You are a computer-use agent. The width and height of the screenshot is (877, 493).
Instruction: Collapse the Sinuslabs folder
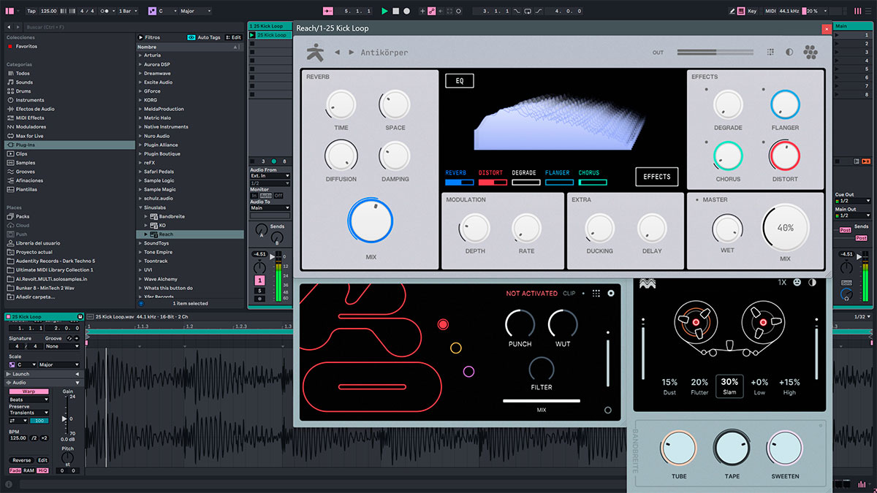tap(140, 207)
